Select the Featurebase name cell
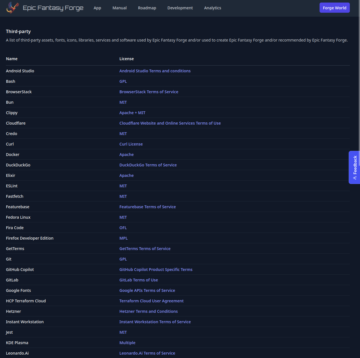 [18, 207]
